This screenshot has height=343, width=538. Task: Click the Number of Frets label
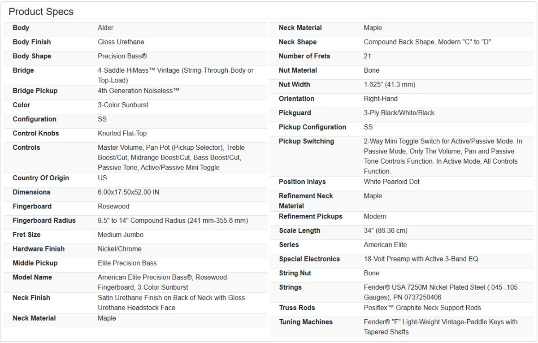point(304,56)
